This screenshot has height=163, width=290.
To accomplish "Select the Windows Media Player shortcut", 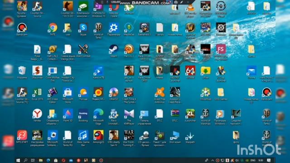I will 221,114.
